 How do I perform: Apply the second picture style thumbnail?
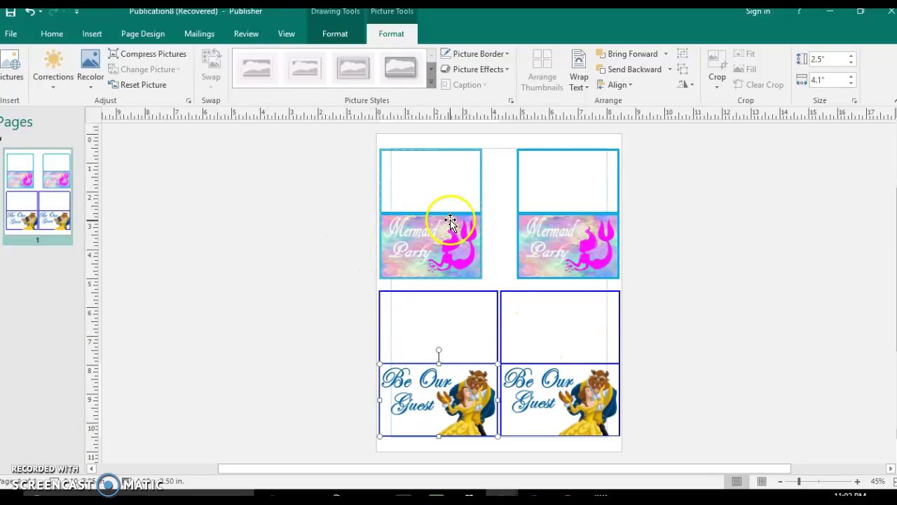point(305,68)
